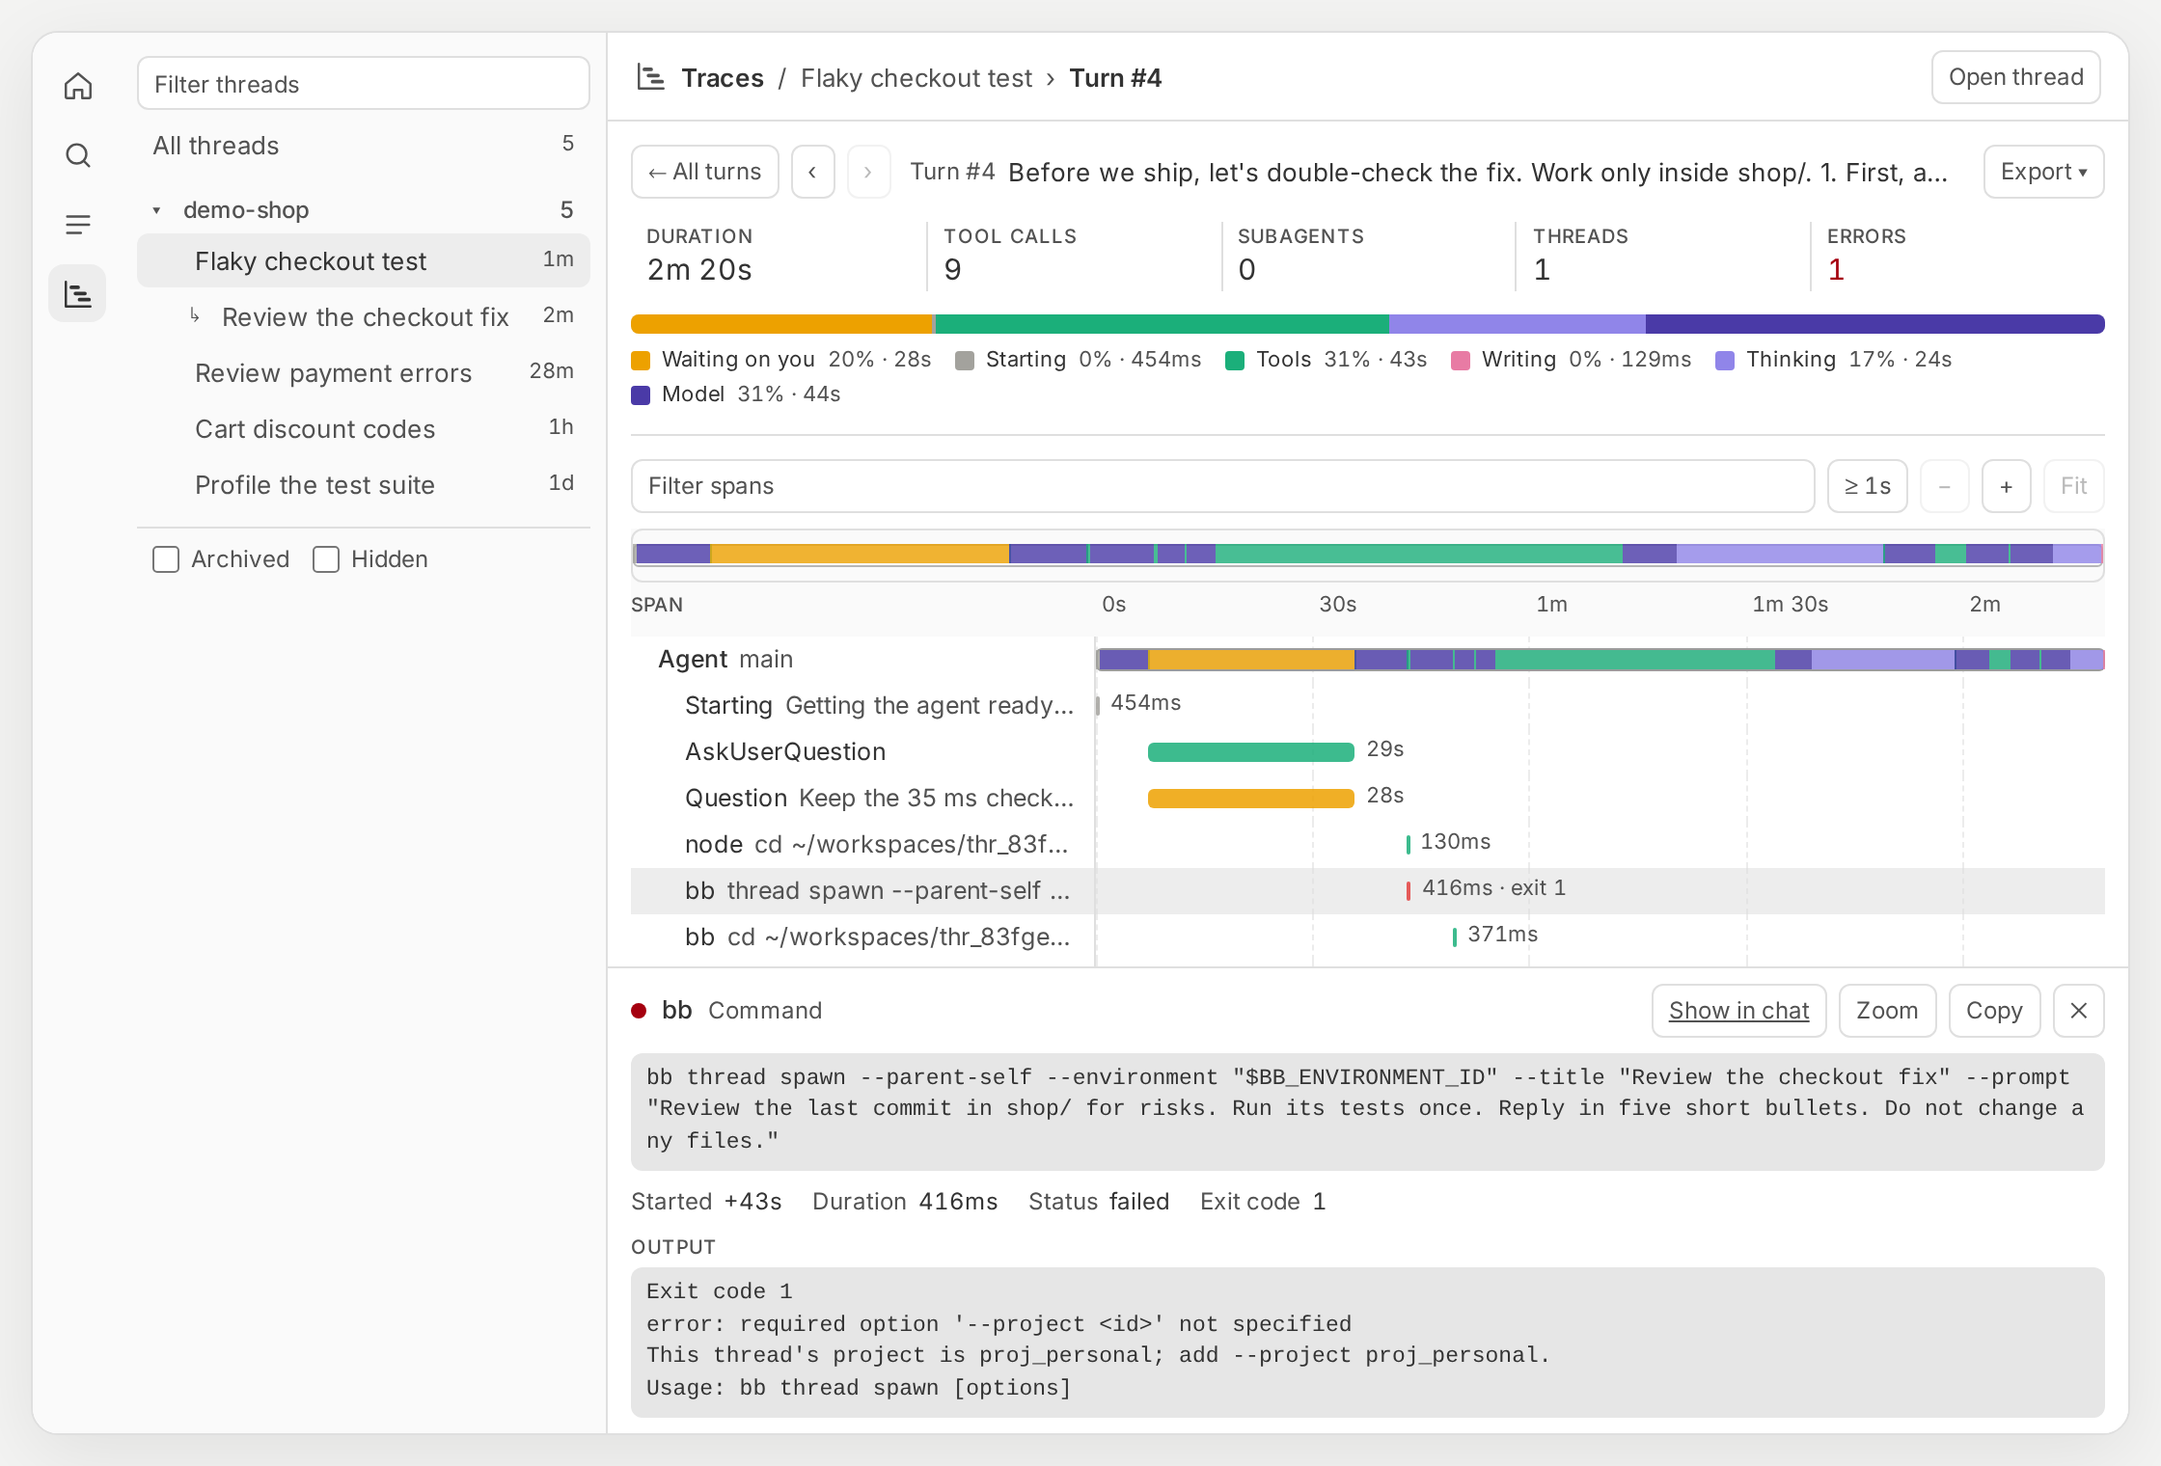Toggle the Hidden checkbox

point(326,559)
